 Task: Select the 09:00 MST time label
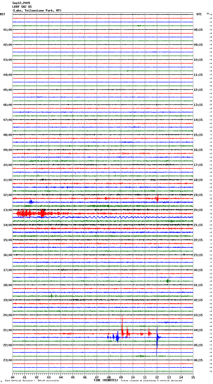(8, 150)
